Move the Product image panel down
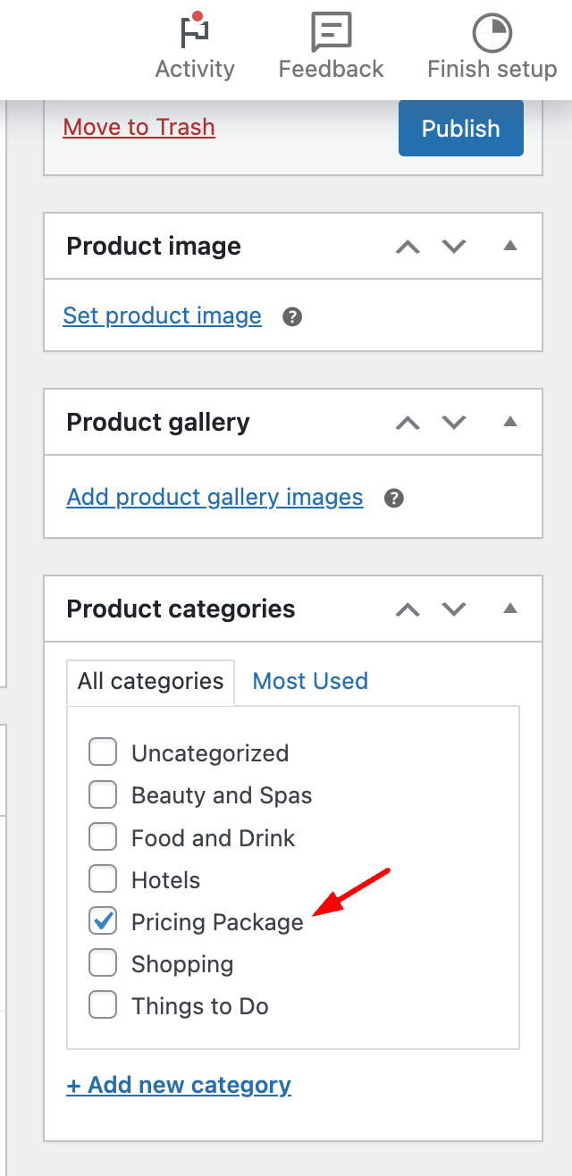The width and height of the screenshot is (572, 1176). [453, 246]
